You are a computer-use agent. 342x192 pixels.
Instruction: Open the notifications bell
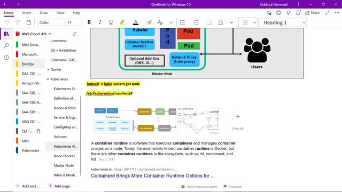(x=298, y=13)
